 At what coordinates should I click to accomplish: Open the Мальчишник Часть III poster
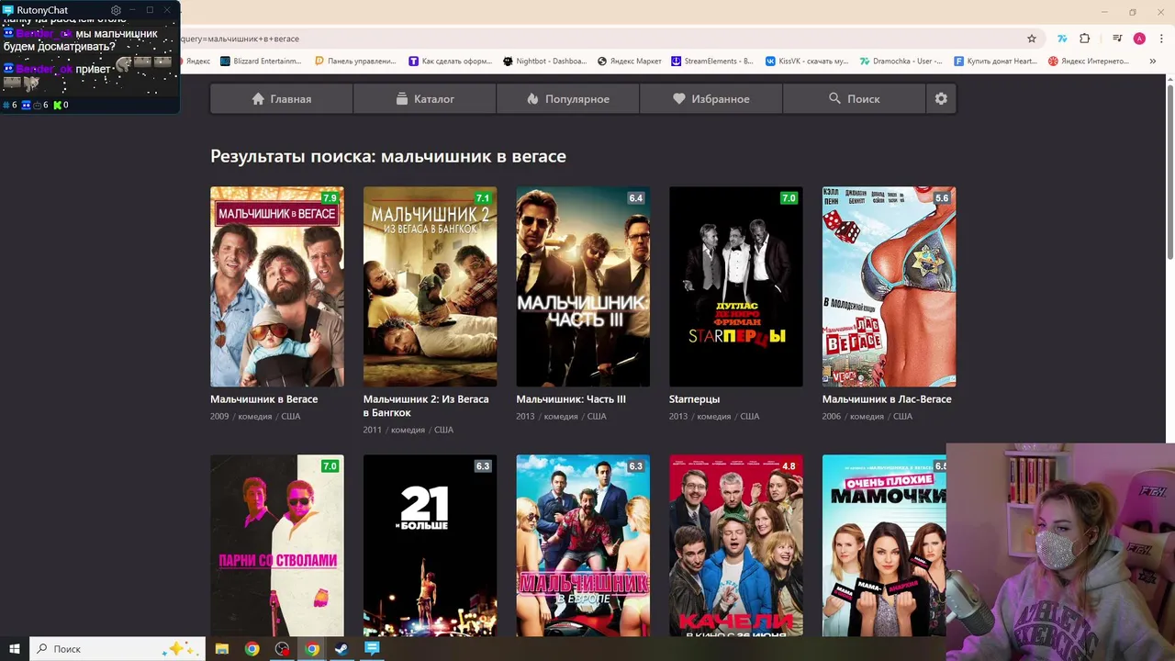(583, 286)
